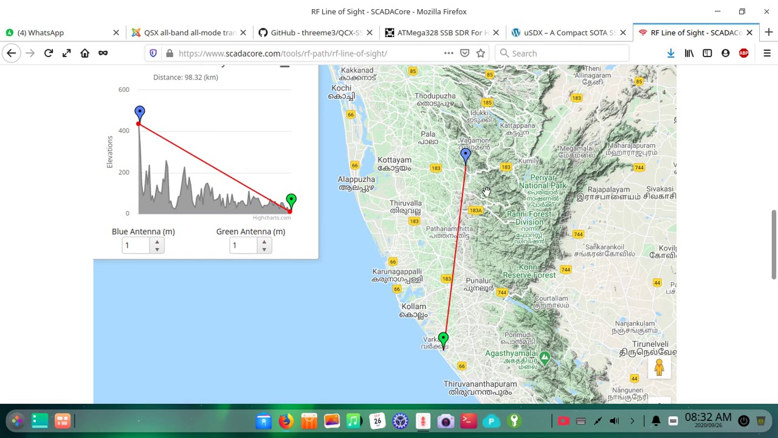
Task: Open tracking protection shield in address bar
Action: [x=153, y=54]
